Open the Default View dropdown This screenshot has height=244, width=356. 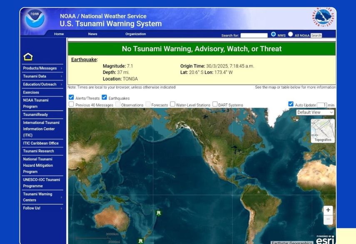coord(315,112)
